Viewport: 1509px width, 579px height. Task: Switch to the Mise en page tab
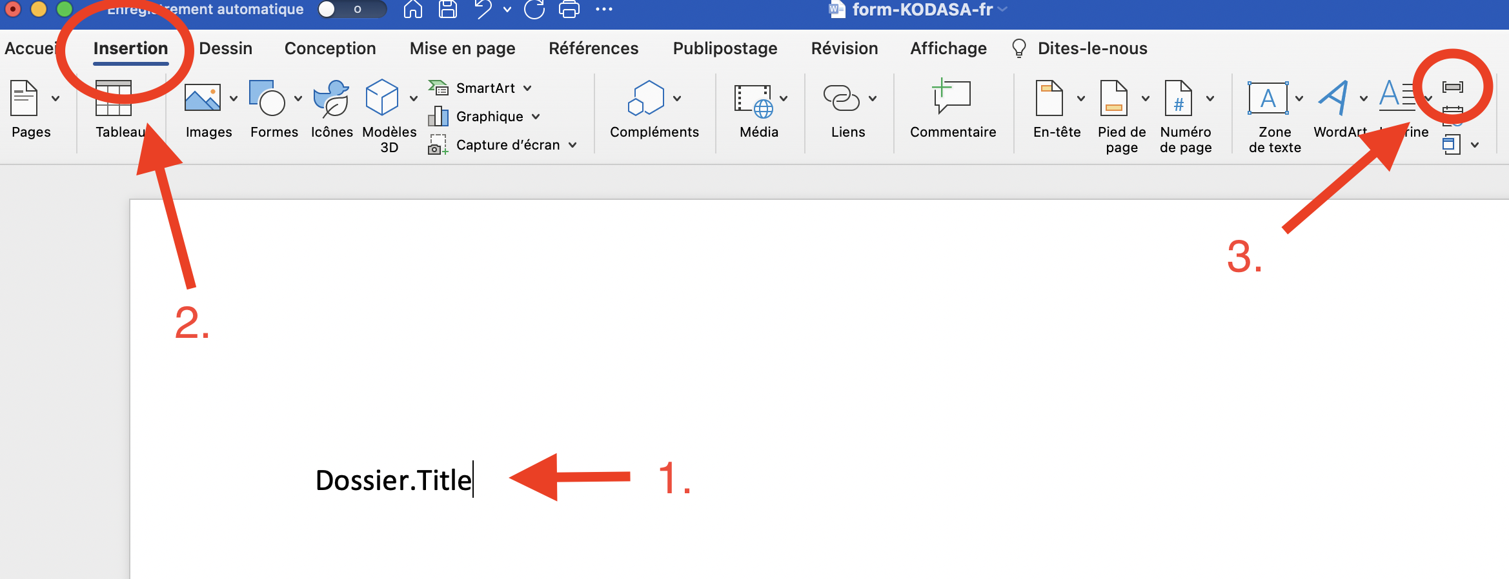pyautogui.click(x=462, y=48)
